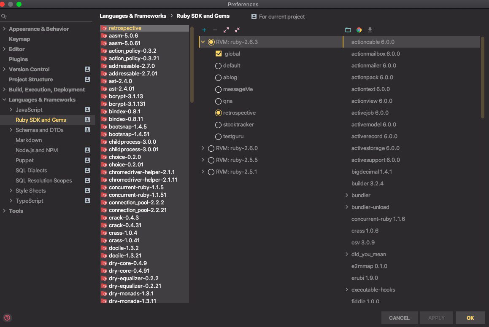The height and width of the screenshot is (327, 489).
Task: Select addressable-2.7.0 in the list
Action: click(x=144, y=66)
